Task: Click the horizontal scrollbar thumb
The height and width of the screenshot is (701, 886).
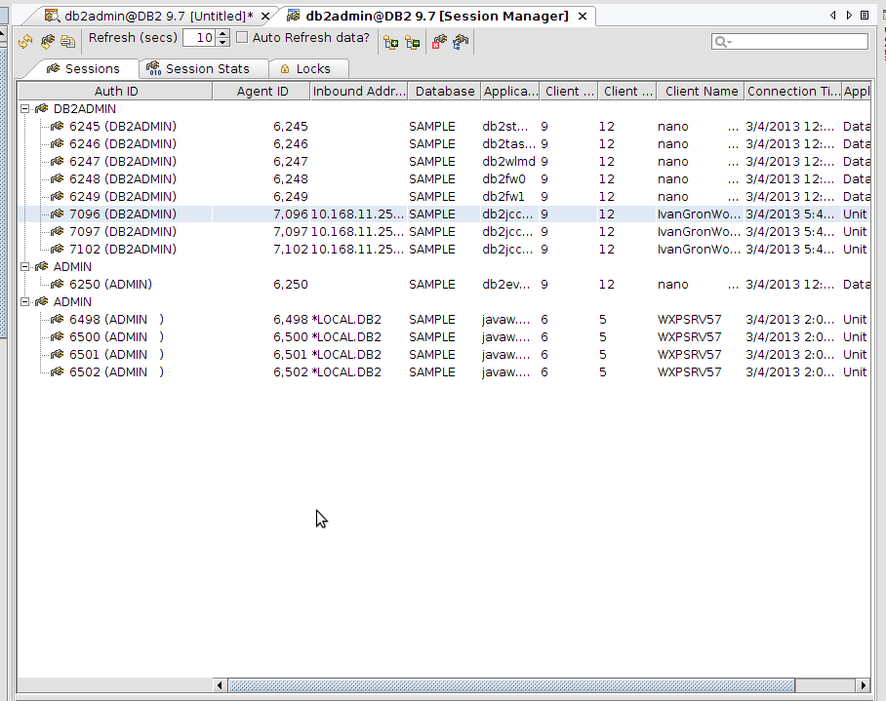Action: coord(511,685)
